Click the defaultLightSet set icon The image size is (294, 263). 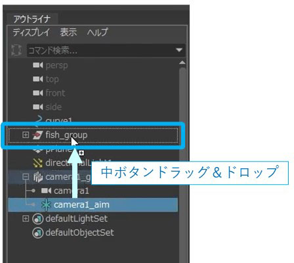coord(37,219)
